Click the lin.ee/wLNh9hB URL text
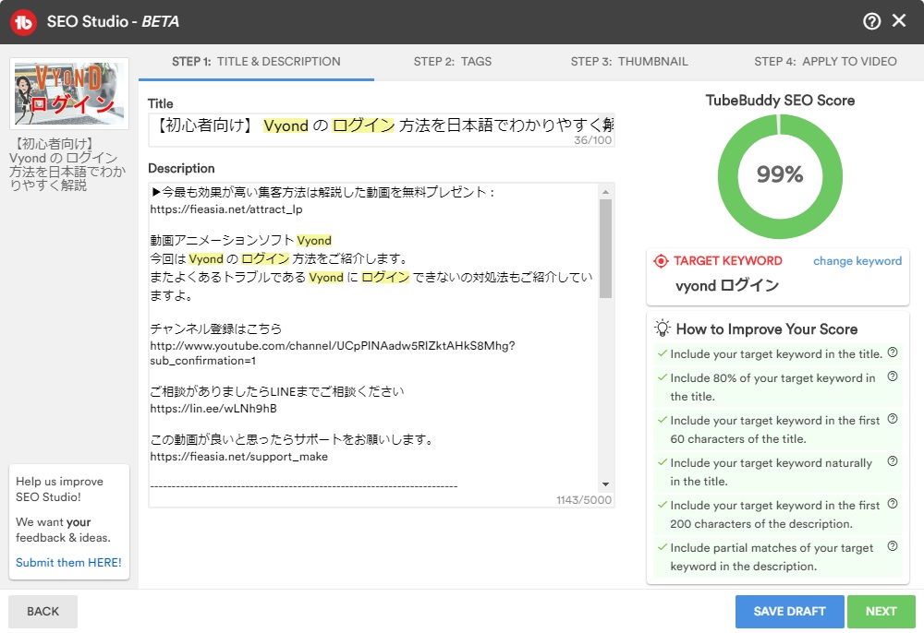This screenshot has width=924, height=633. coord(213,408)
